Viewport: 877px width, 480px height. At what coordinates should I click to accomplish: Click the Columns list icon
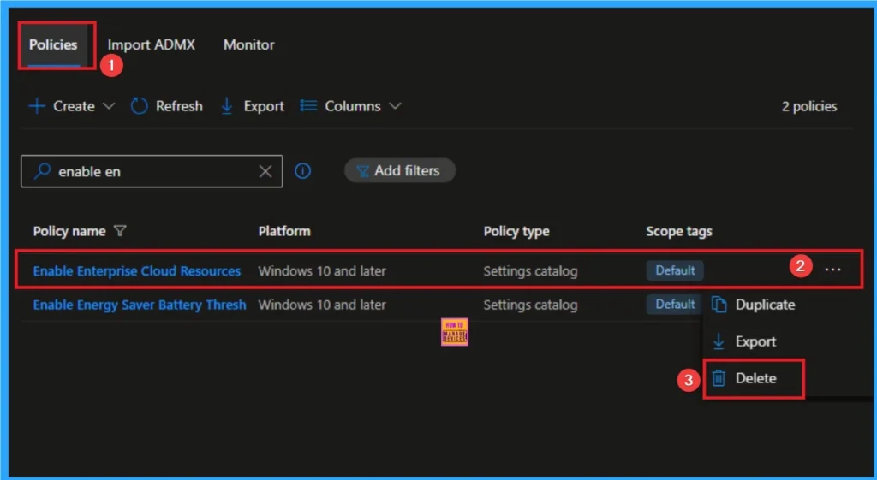coord(308,105)
